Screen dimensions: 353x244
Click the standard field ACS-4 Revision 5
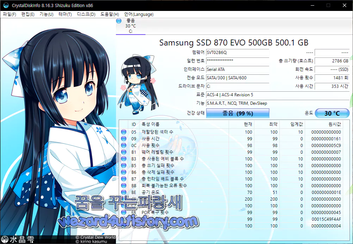point(278,94)
